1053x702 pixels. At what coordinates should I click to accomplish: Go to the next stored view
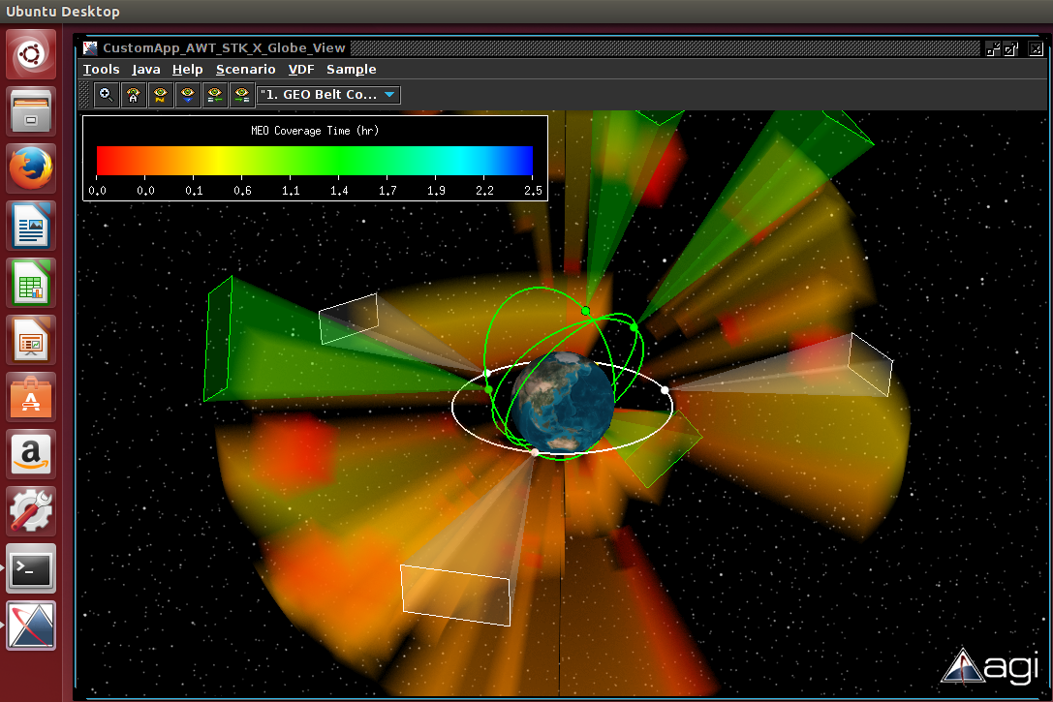click(242, 95)
